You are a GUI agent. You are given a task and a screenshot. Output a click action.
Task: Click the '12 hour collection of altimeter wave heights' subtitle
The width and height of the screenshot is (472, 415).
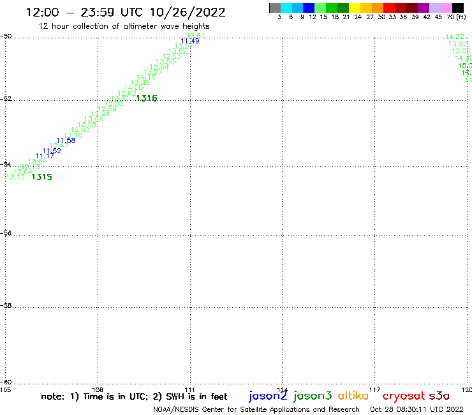124,26
